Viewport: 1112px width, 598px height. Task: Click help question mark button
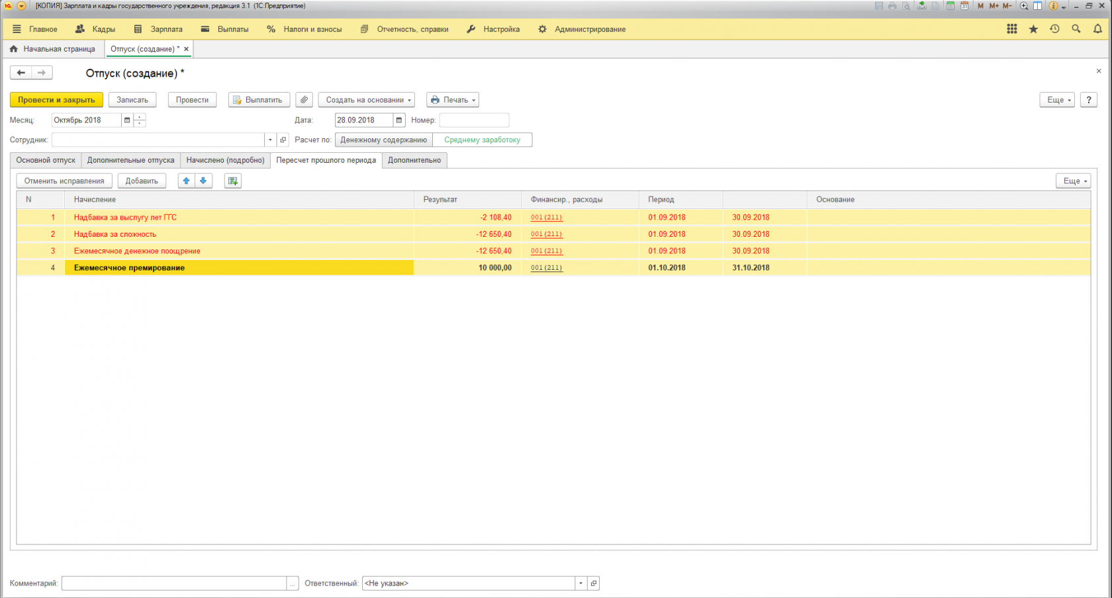tap(1089, 100)
